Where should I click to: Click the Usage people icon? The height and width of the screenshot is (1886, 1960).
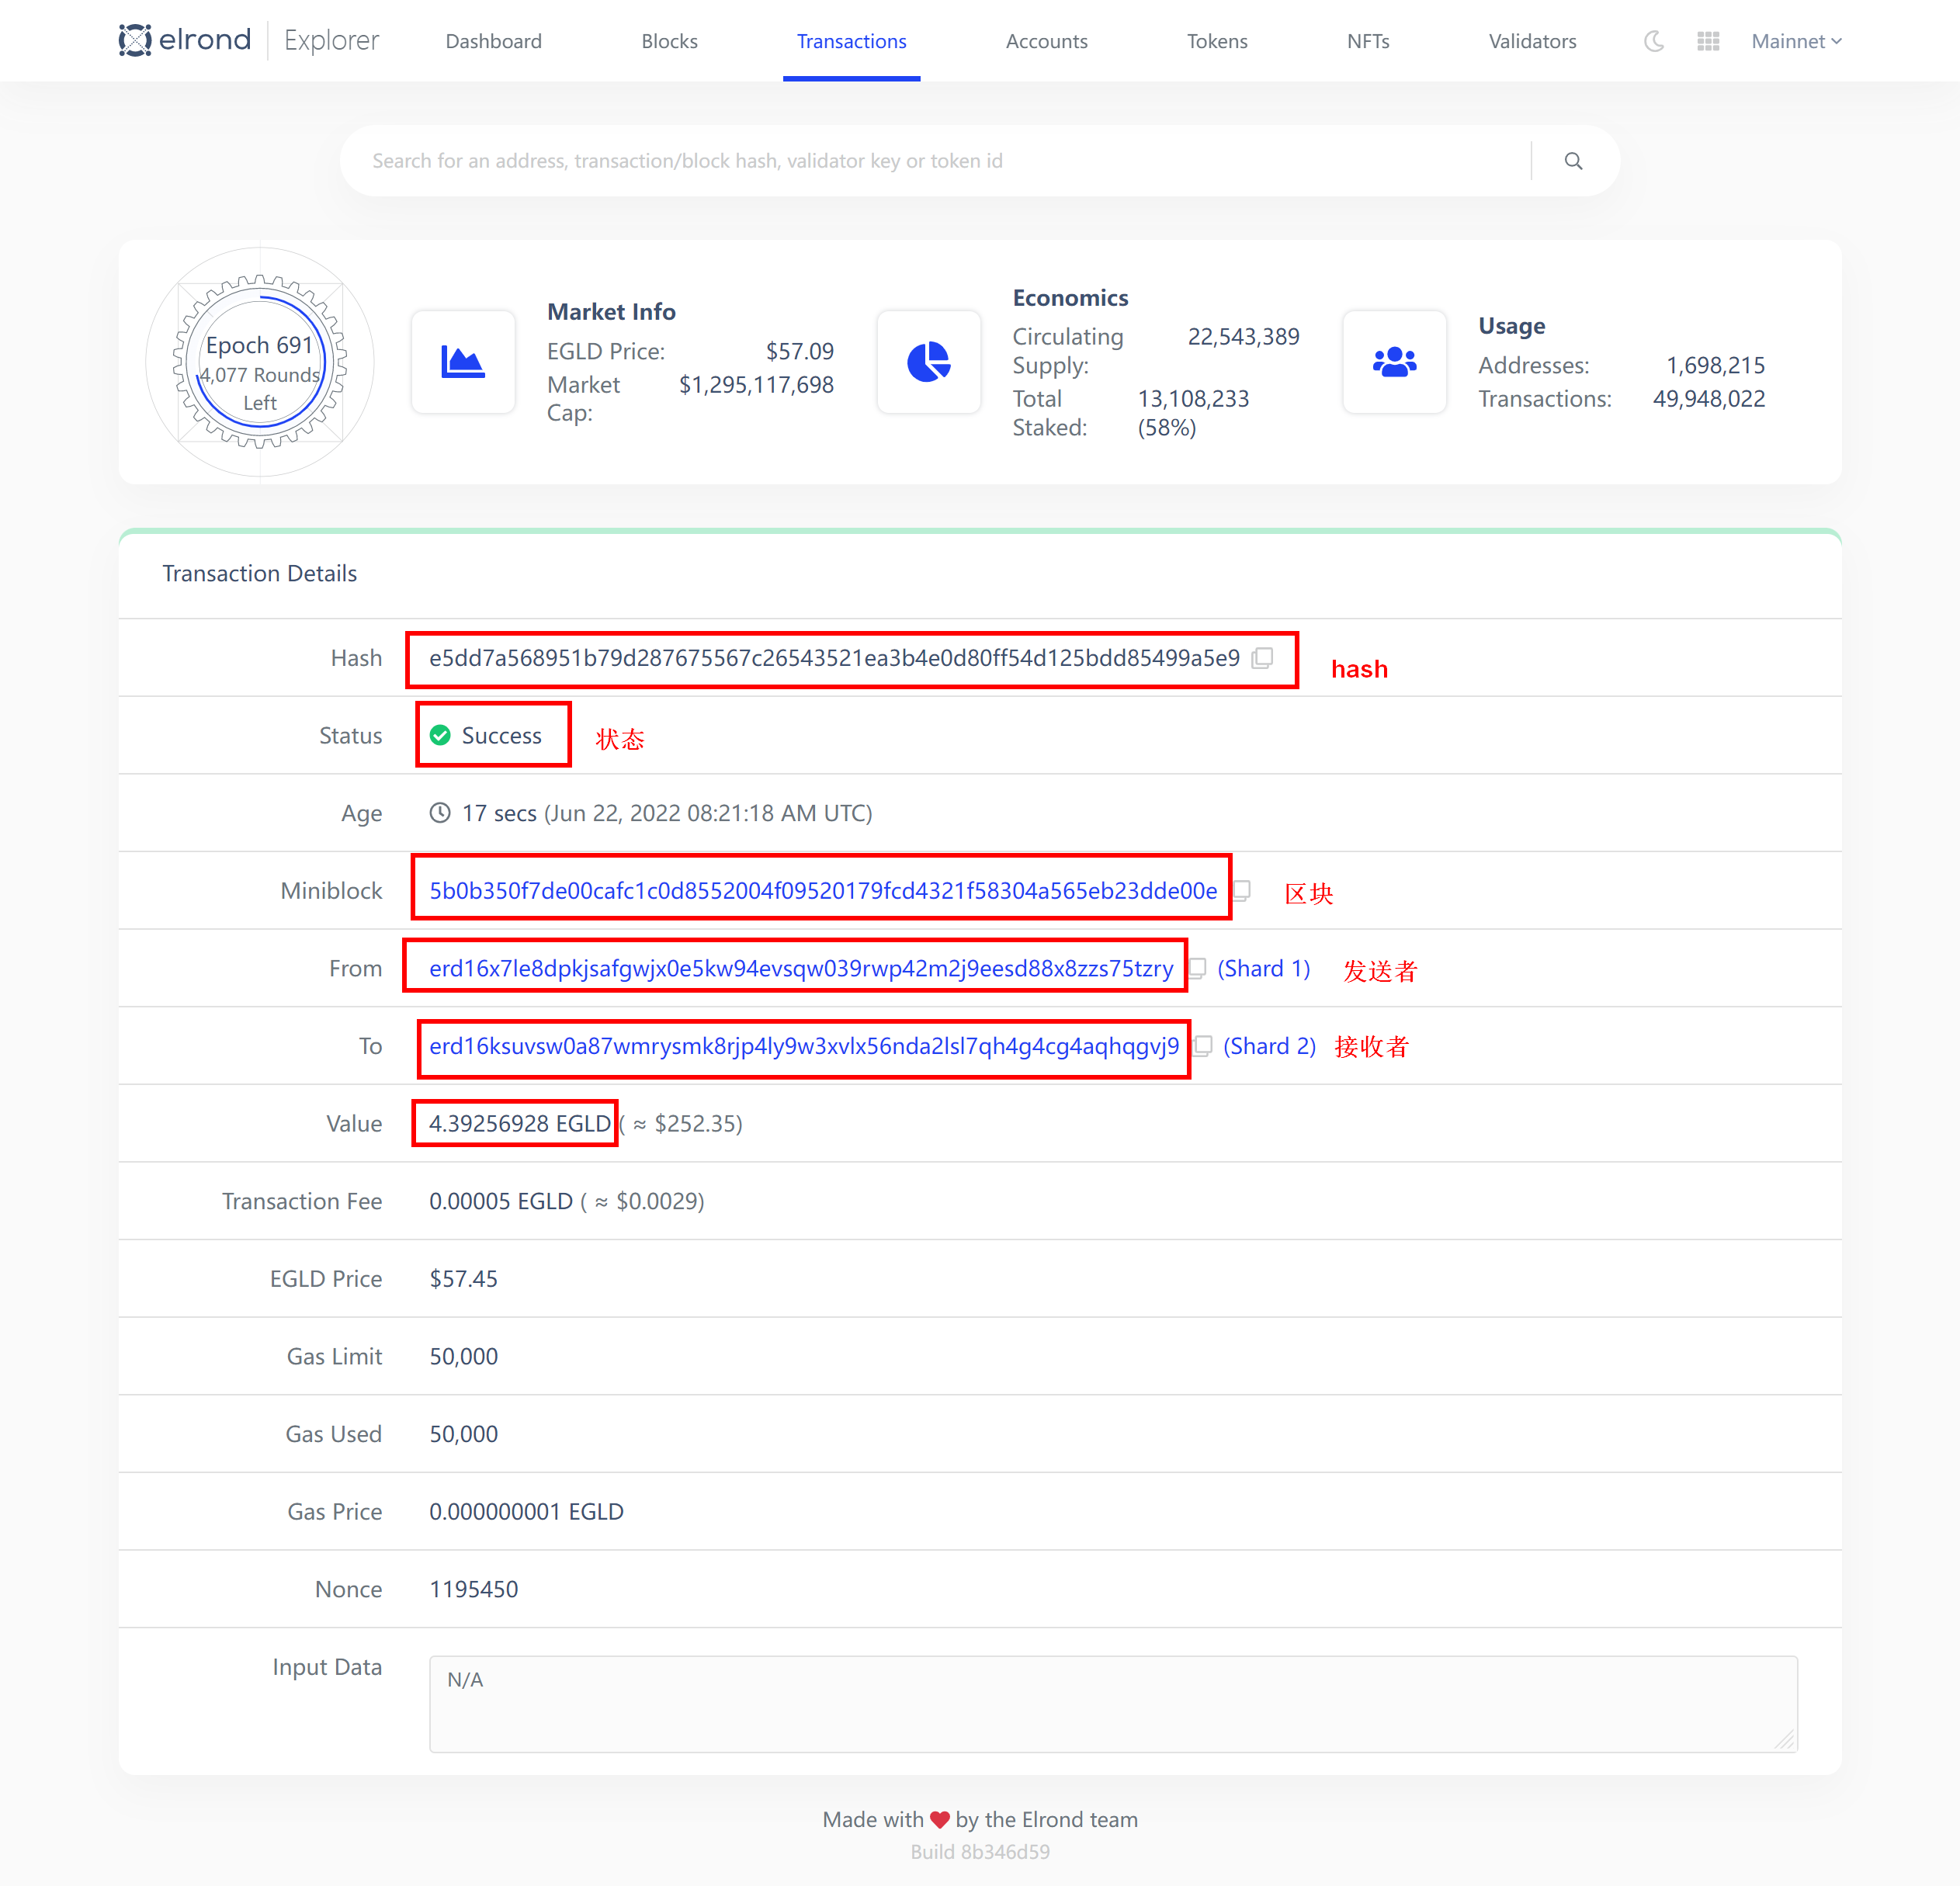click(1394, 362)
